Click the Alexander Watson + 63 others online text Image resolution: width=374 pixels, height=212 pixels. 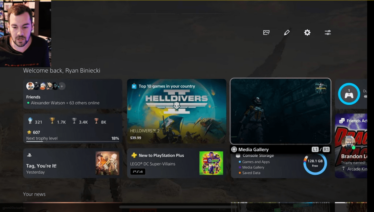pyautogui.click(x=65, y=103)
